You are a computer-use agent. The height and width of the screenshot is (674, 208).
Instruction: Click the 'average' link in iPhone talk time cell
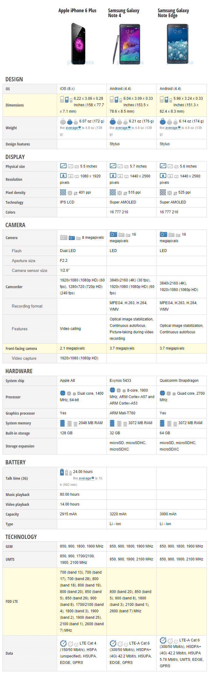(85, 478)
